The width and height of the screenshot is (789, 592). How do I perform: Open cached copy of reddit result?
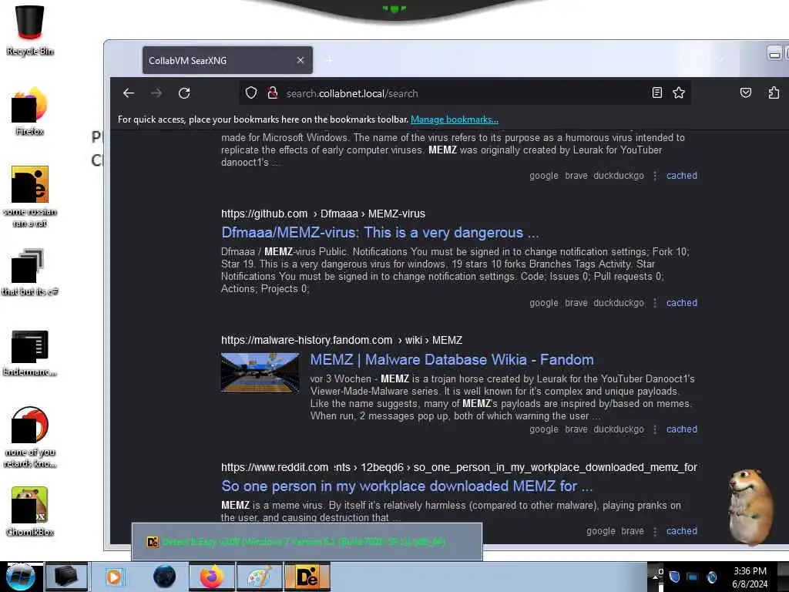click(x=682, y=531)
